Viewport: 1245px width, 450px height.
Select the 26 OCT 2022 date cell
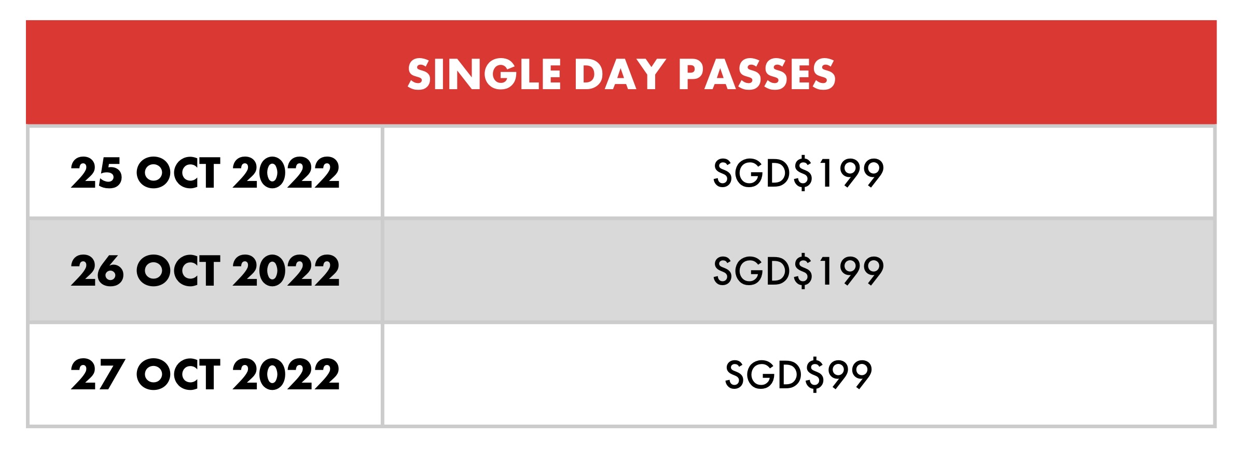point(205,271)
